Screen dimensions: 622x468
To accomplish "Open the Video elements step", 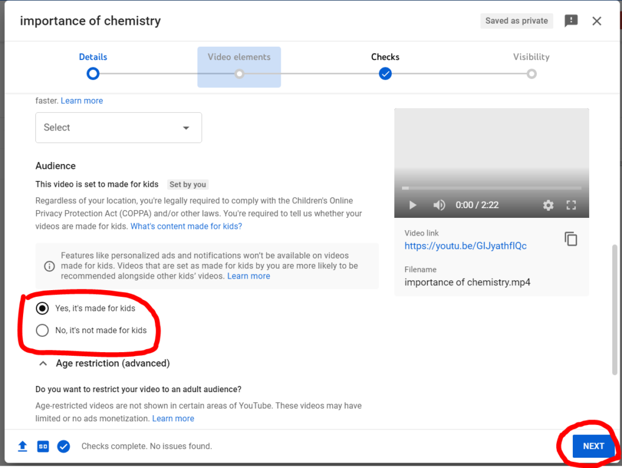I will click(239, 67).
